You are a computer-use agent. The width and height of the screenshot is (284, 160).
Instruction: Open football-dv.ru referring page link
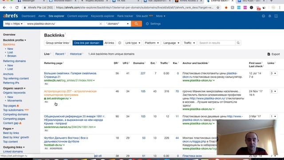click(66, 140)
